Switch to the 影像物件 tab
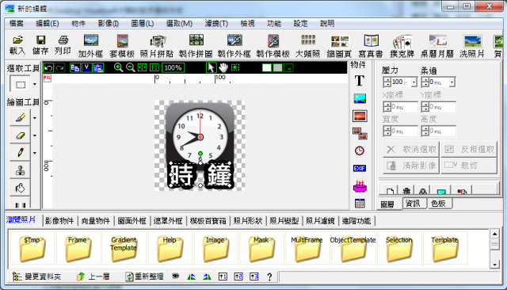The image size is (507, 290). pyautogui.click(x=59, y=221)
